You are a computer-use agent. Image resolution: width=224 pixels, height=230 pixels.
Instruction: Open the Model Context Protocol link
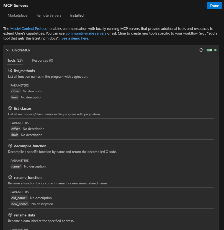[x=29, y=28]
